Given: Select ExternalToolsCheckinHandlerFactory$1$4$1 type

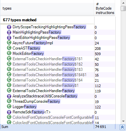Looking at the screenshot, I should tap(49, 75).
